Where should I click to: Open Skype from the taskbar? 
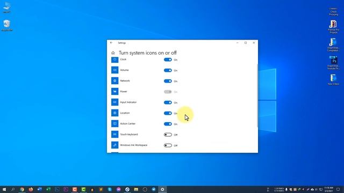pyautogui.click(x=110, y=189)
